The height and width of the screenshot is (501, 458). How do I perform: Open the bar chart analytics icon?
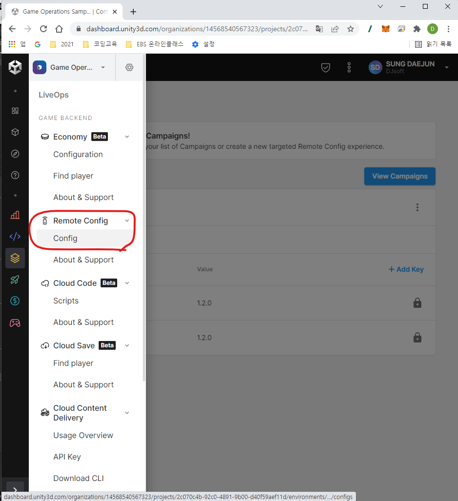pos(15,215)
